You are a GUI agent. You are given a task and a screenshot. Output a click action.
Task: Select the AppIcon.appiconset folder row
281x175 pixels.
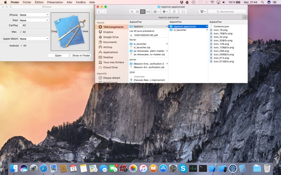pyautogui.click(x=189, y=27)
